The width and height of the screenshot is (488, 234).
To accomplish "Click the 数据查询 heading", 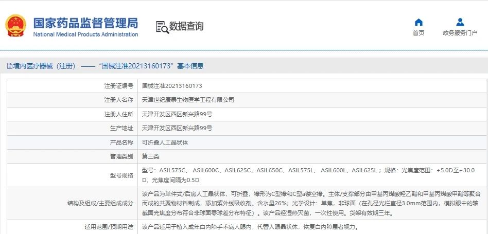I will click(x=186, y=26).
